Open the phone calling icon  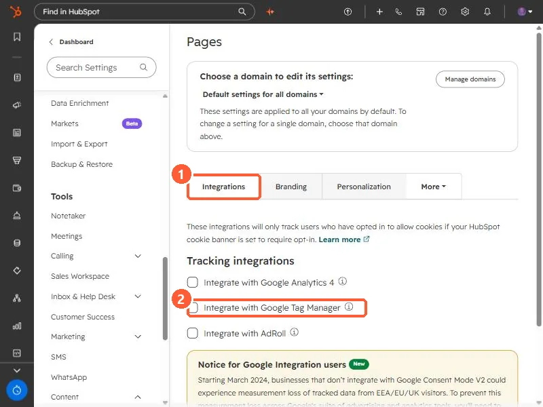click(x=399, y=12)
